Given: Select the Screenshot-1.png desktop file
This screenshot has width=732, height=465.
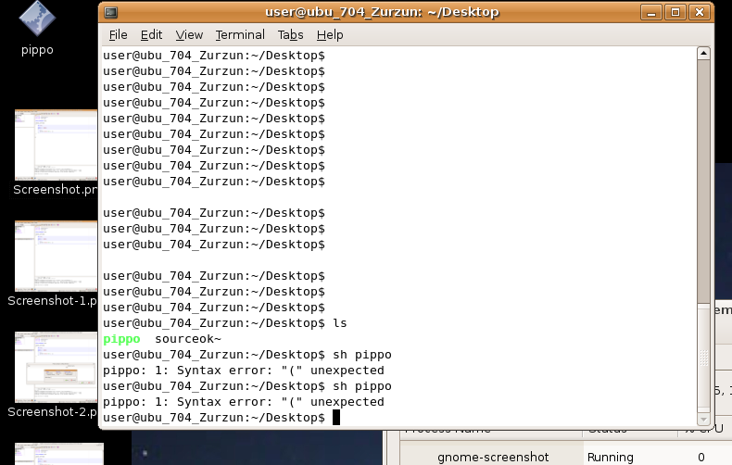Looking at the screenshot, I should click(x=55, y=257).
